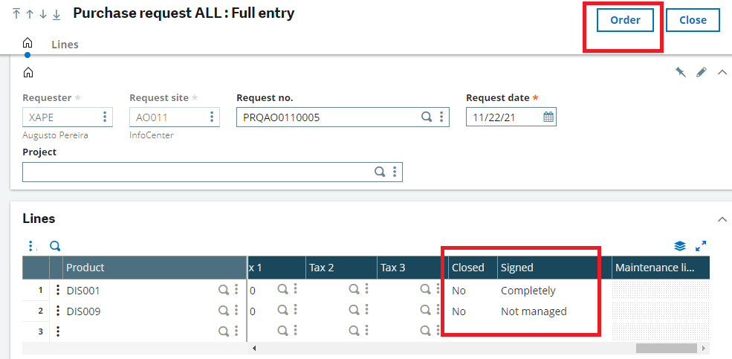732x359 pixels.
Task: Click the Order button
Action: coord(625,20)
